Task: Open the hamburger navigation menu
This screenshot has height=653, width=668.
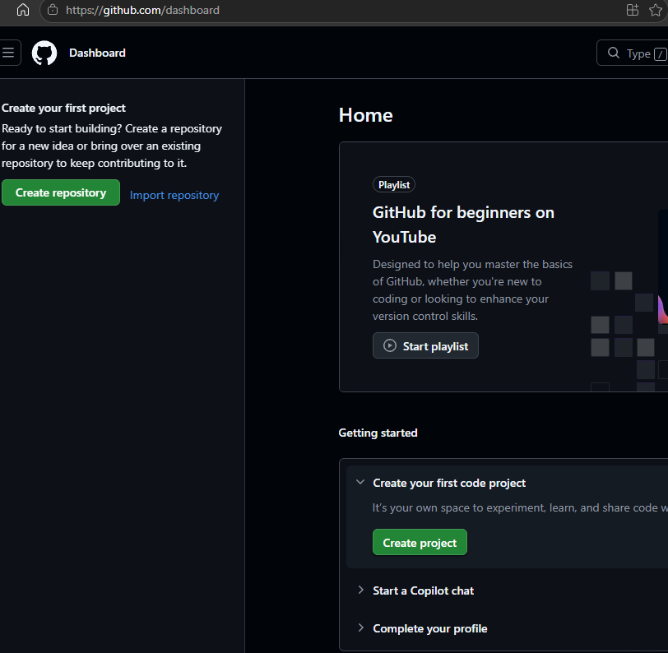Action: 8,53
